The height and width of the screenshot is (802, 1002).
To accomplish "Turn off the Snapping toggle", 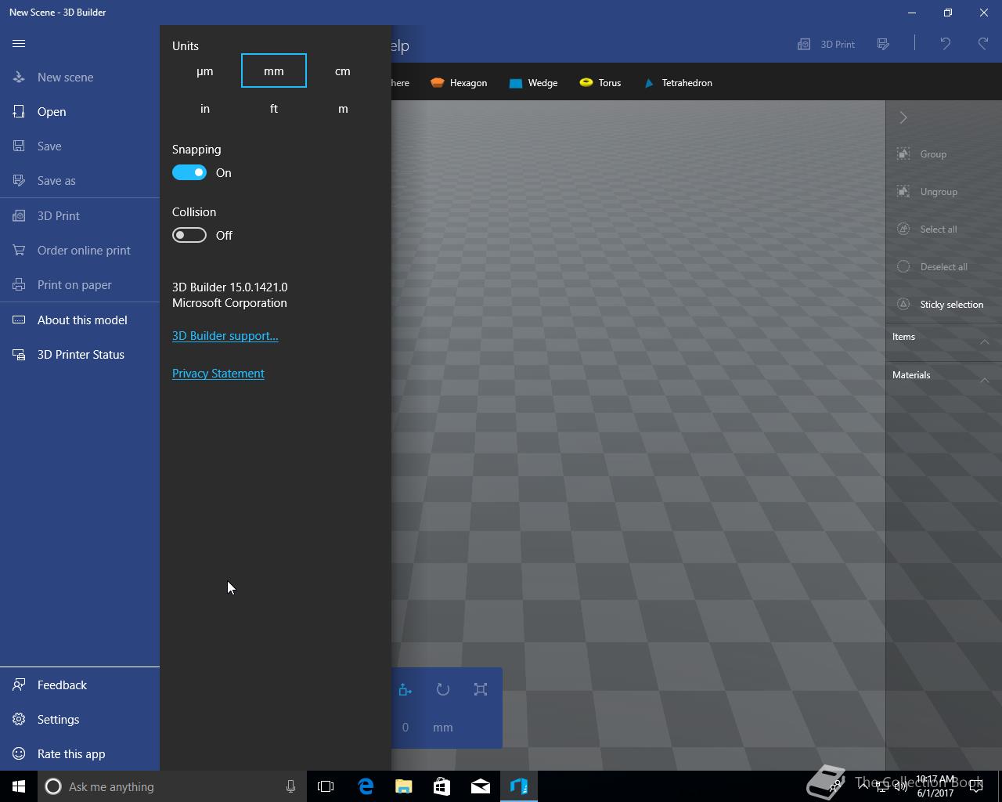I will (x=189, y=172).
